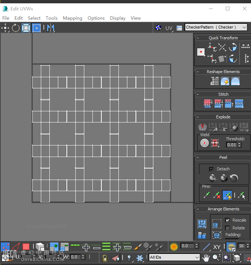Viewport: 251px width, 265px height.
Task: Open the All IDs material dropdown
Action: click(x=174, y=258)
